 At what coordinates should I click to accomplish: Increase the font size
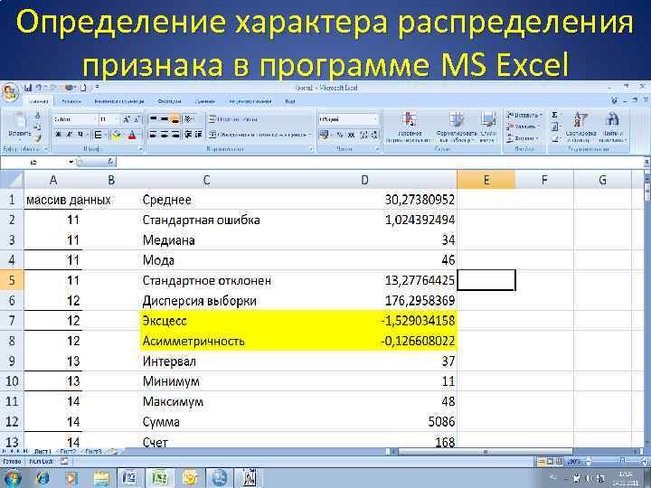tap(127, 119)
